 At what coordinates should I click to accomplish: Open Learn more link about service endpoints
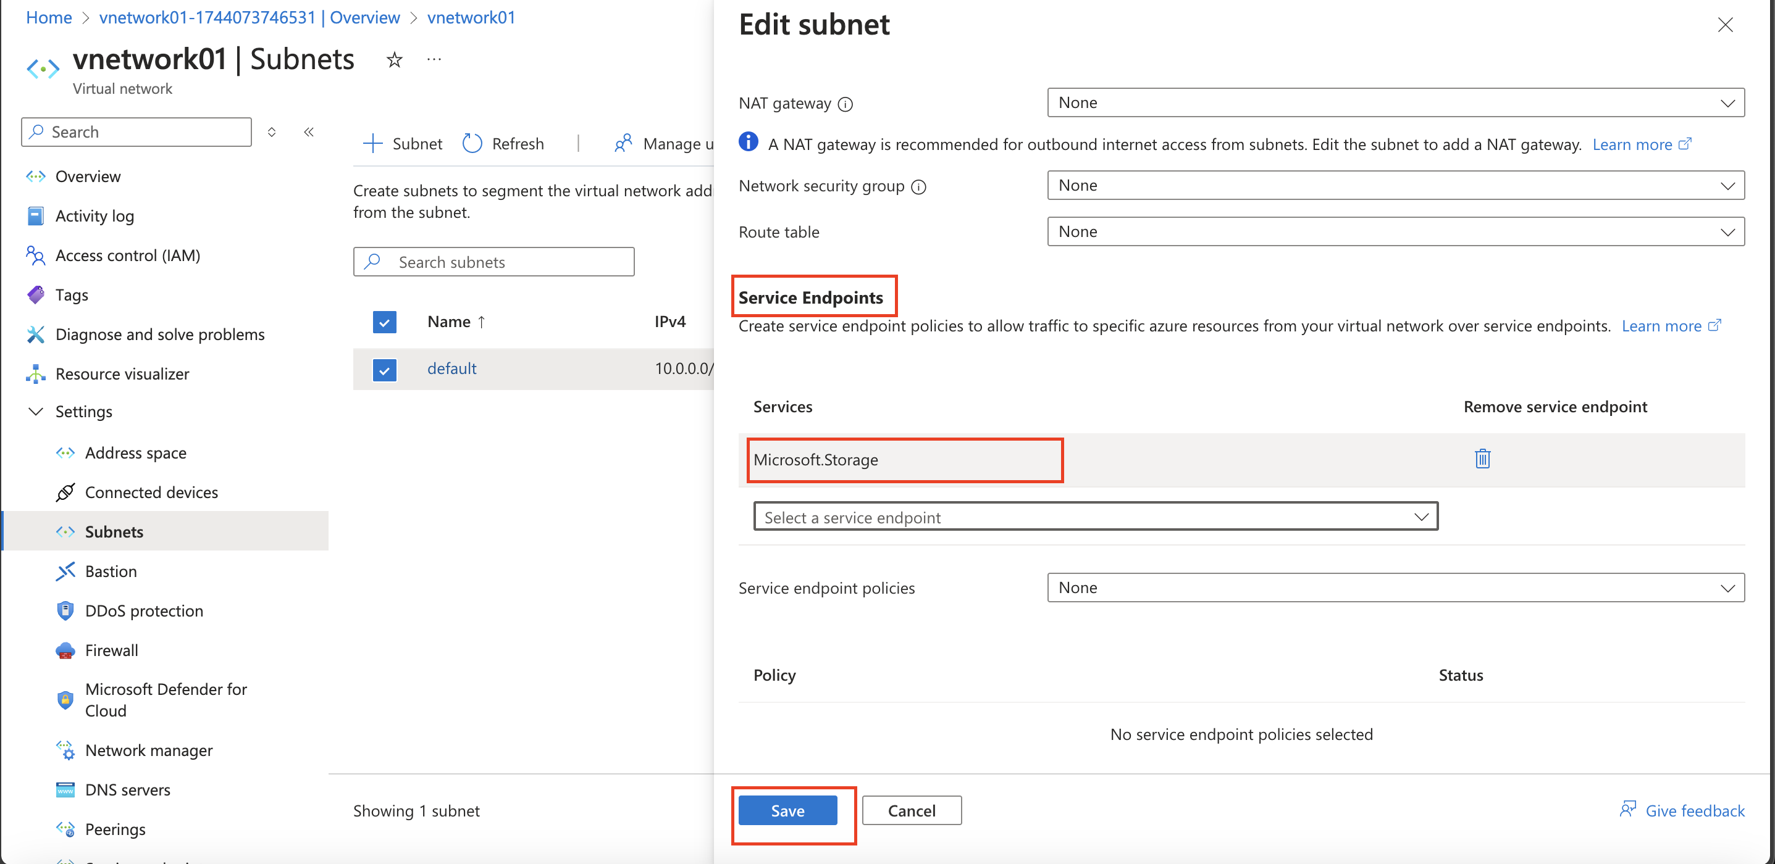point(1671,326)
